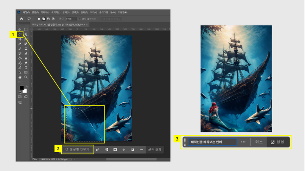Click the Photoshop logo in title bar
Image resolution: width=305 pixels, height=171 pixels.
(19, 12)
